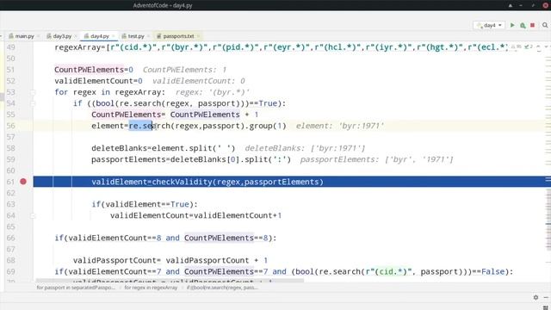Screen dimensions: 551x310
Task: Close the passports.txt tab
Action: point(198,36)
